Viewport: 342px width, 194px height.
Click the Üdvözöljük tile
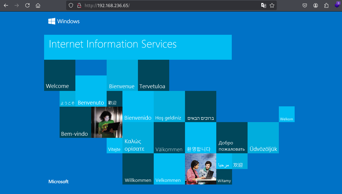[263, 138]
